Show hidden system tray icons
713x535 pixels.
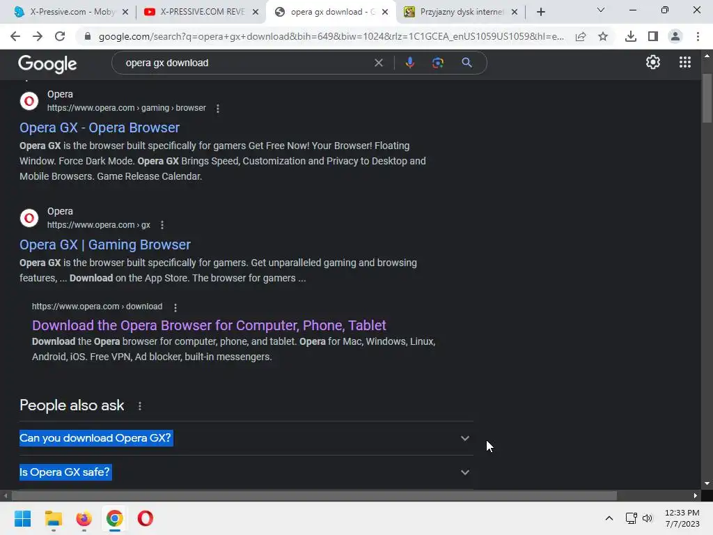(x=609, y=518)
